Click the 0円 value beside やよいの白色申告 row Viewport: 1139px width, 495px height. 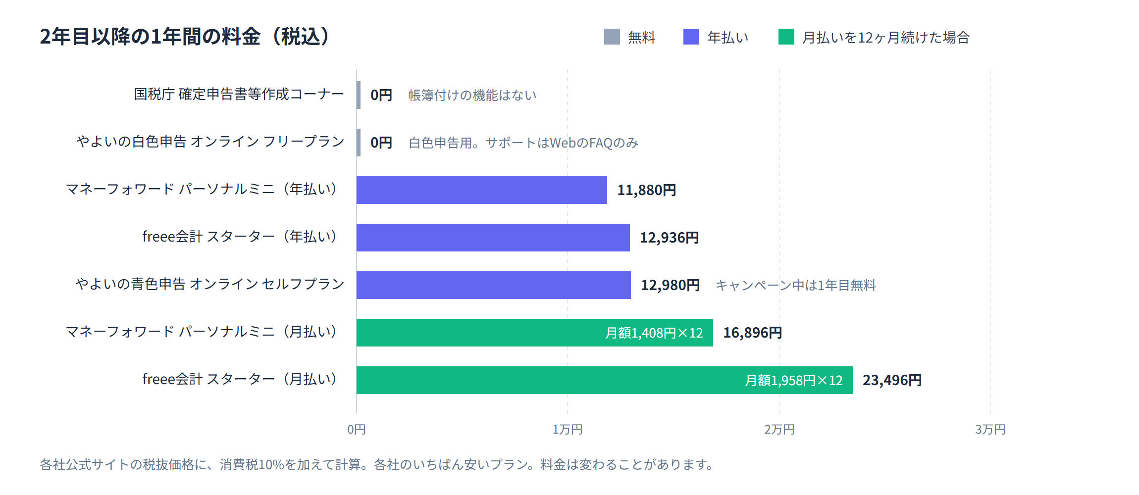[381, 143]
